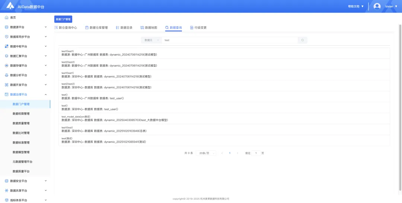Open the bixian user dropdown
Viewport: 402px width, 203px height.
391,6
